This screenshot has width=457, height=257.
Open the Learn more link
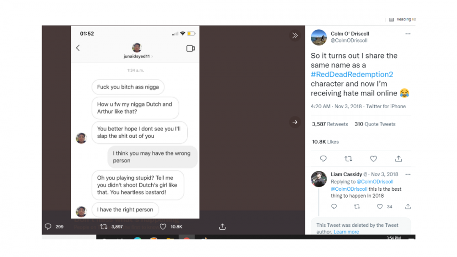346,232
